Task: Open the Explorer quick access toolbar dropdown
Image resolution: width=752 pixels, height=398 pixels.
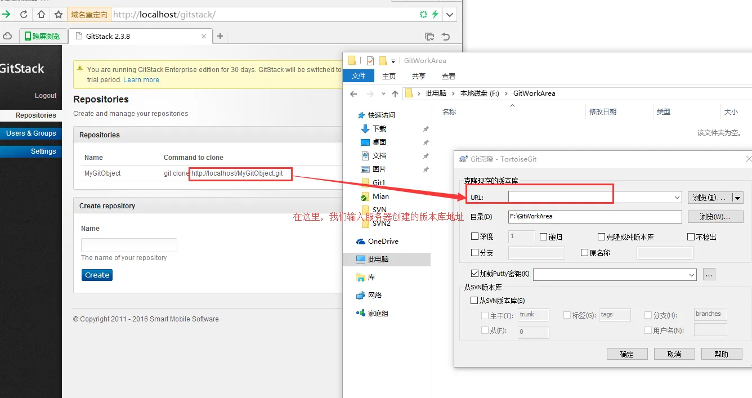Action: [393, 61]
